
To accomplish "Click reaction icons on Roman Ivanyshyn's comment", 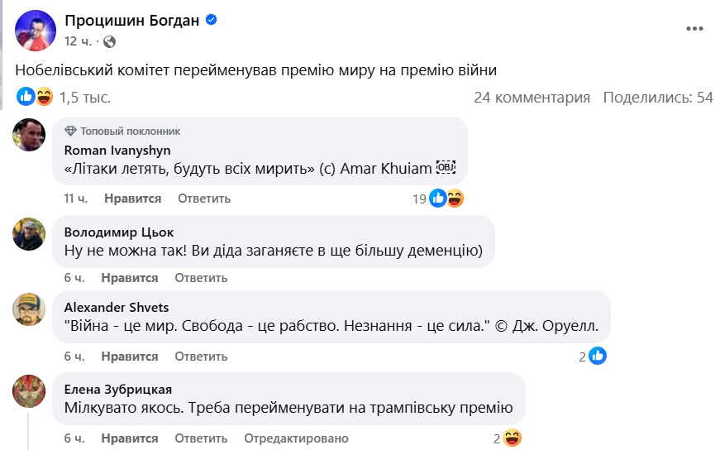I will coord(446,199).
